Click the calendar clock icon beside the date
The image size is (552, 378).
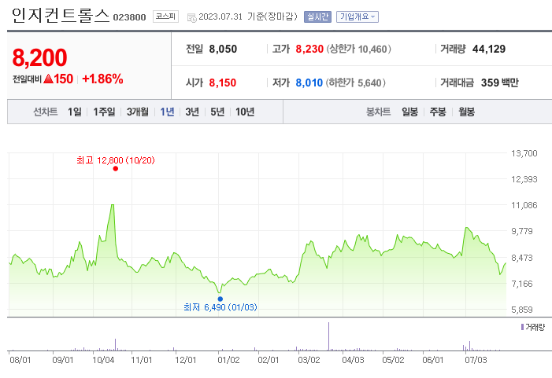[192, 17]
